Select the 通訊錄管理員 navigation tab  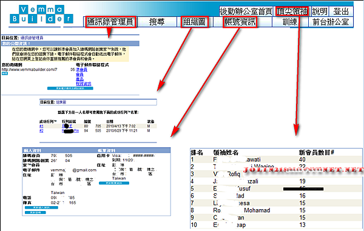click(x=110, y=22)
